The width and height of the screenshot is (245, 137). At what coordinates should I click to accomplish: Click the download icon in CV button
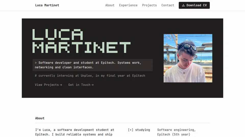pyautogui.click(x=183, y=5)
